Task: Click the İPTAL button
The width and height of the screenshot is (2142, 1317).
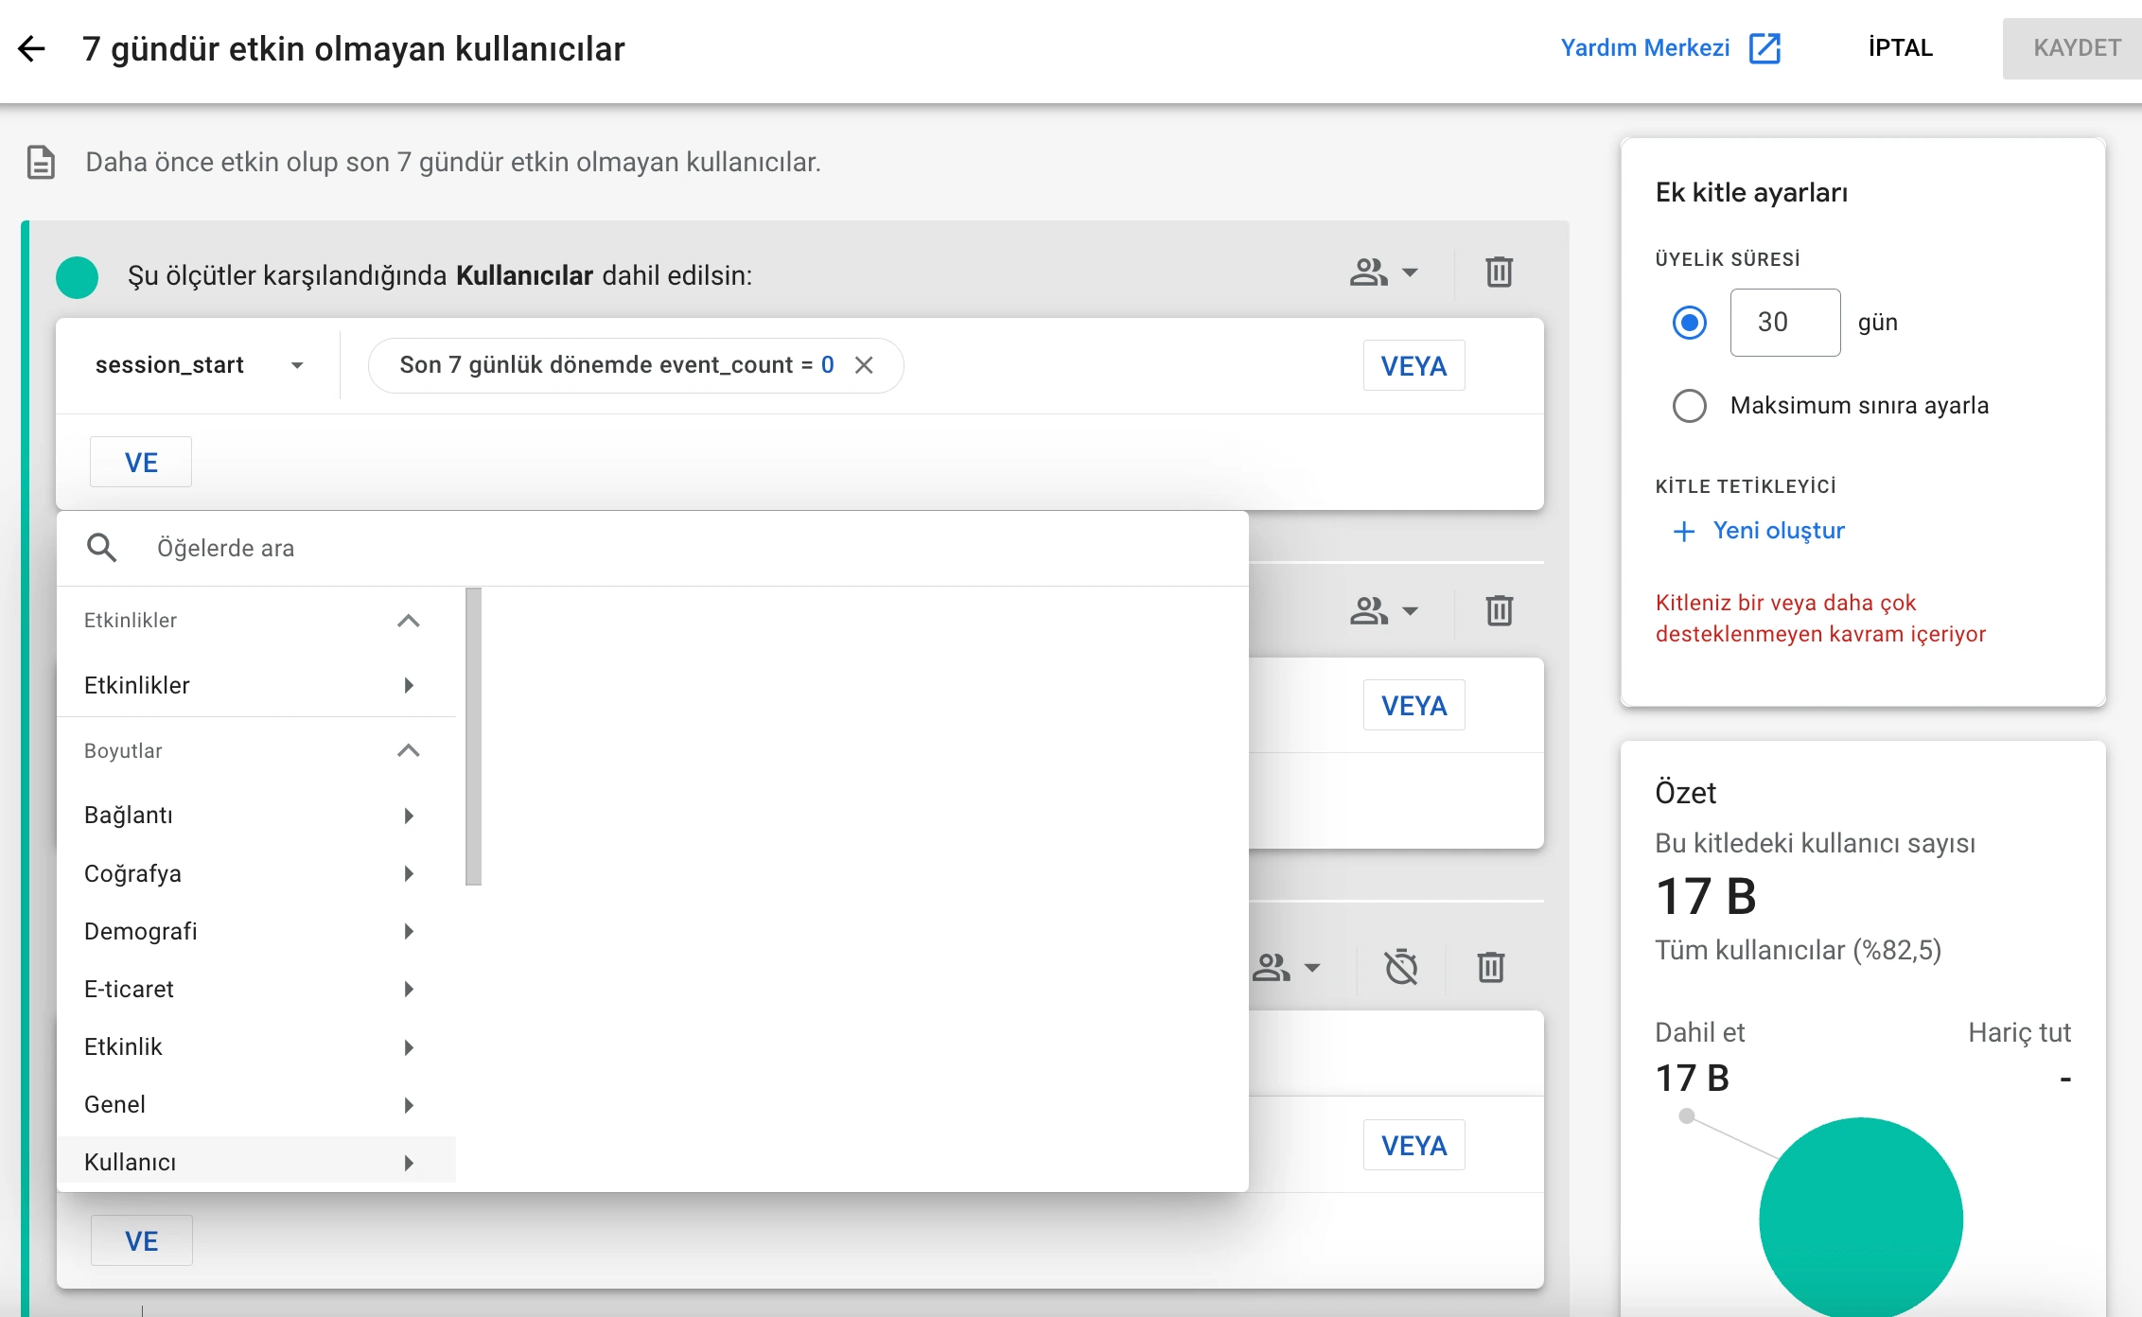Action: [1900, 48]
